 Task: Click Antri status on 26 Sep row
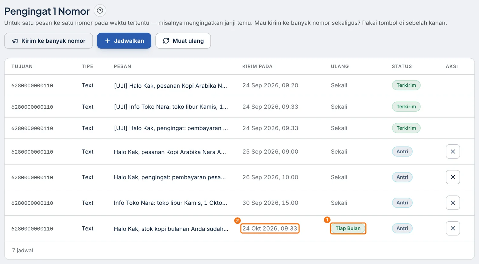point(402,177)
